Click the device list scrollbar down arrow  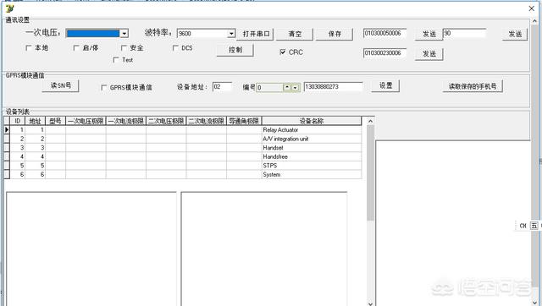[370, 303]
